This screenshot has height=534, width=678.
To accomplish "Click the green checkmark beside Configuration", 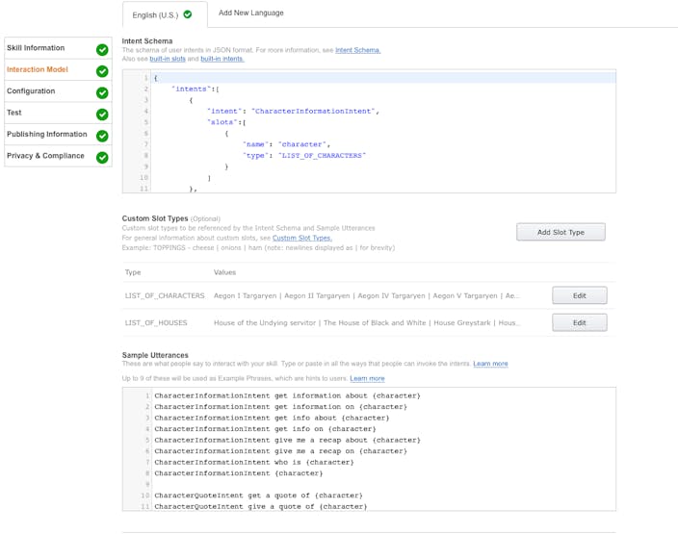I will coord(102,93).
